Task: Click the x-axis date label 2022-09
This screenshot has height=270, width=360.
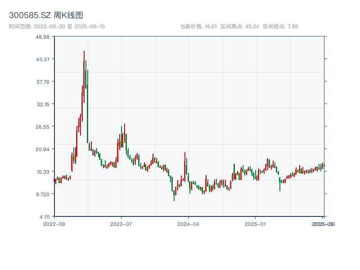Action: 54,224
